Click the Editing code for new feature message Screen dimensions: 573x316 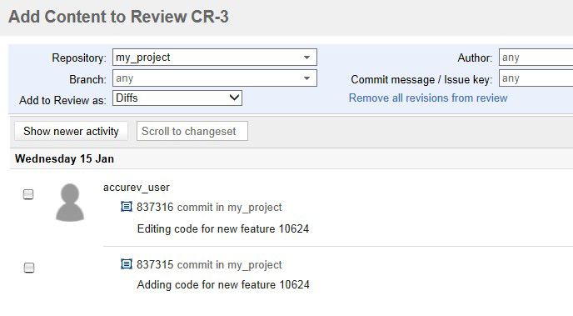pos(223,228)
